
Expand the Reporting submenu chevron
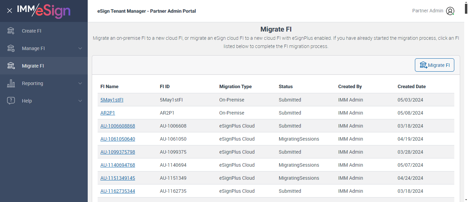(80, 83)
